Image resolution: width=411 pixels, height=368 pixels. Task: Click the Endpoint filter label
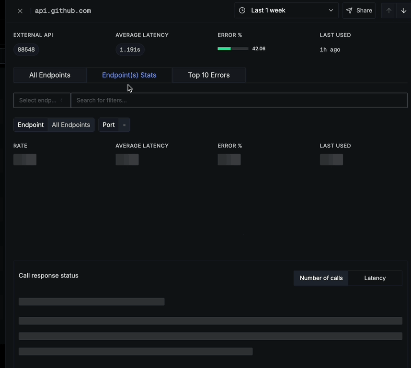coord(31,125)
